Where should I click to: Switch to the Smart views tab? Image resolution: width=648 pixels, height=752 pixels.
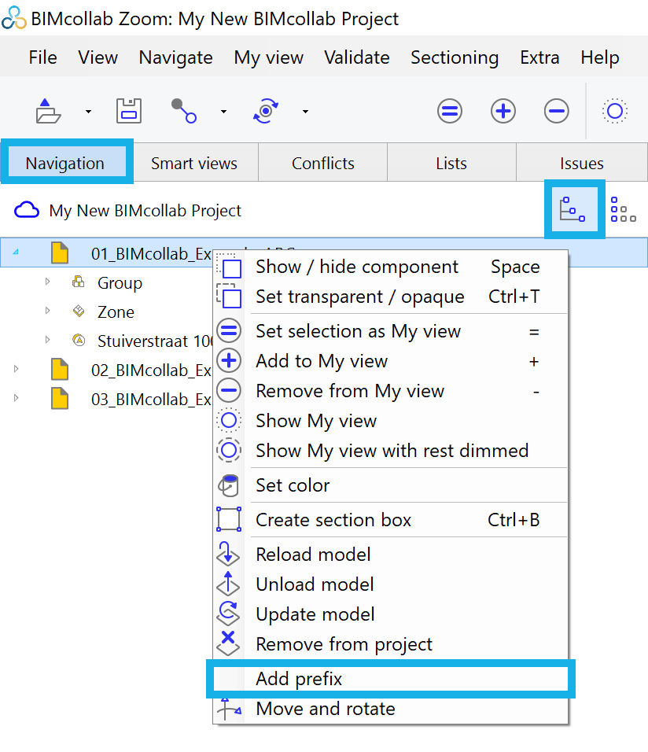(x=194, y=163)
